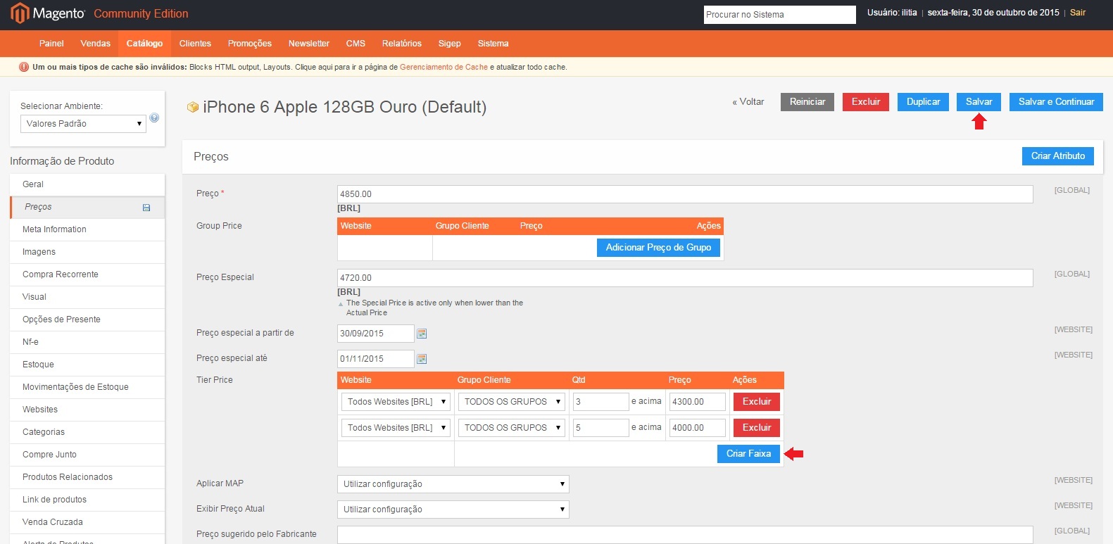Click Adicionar Preço de Grupo button
Screen dimensions: 1113x544
[x=658, y=248]
